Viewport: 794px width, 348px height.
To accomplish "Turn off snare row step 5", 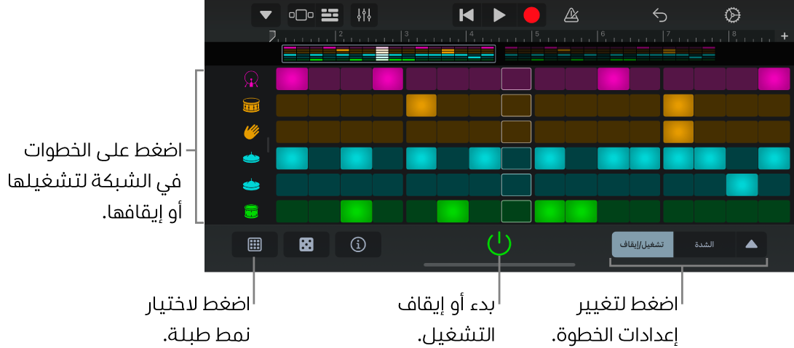I will (421, 105).
